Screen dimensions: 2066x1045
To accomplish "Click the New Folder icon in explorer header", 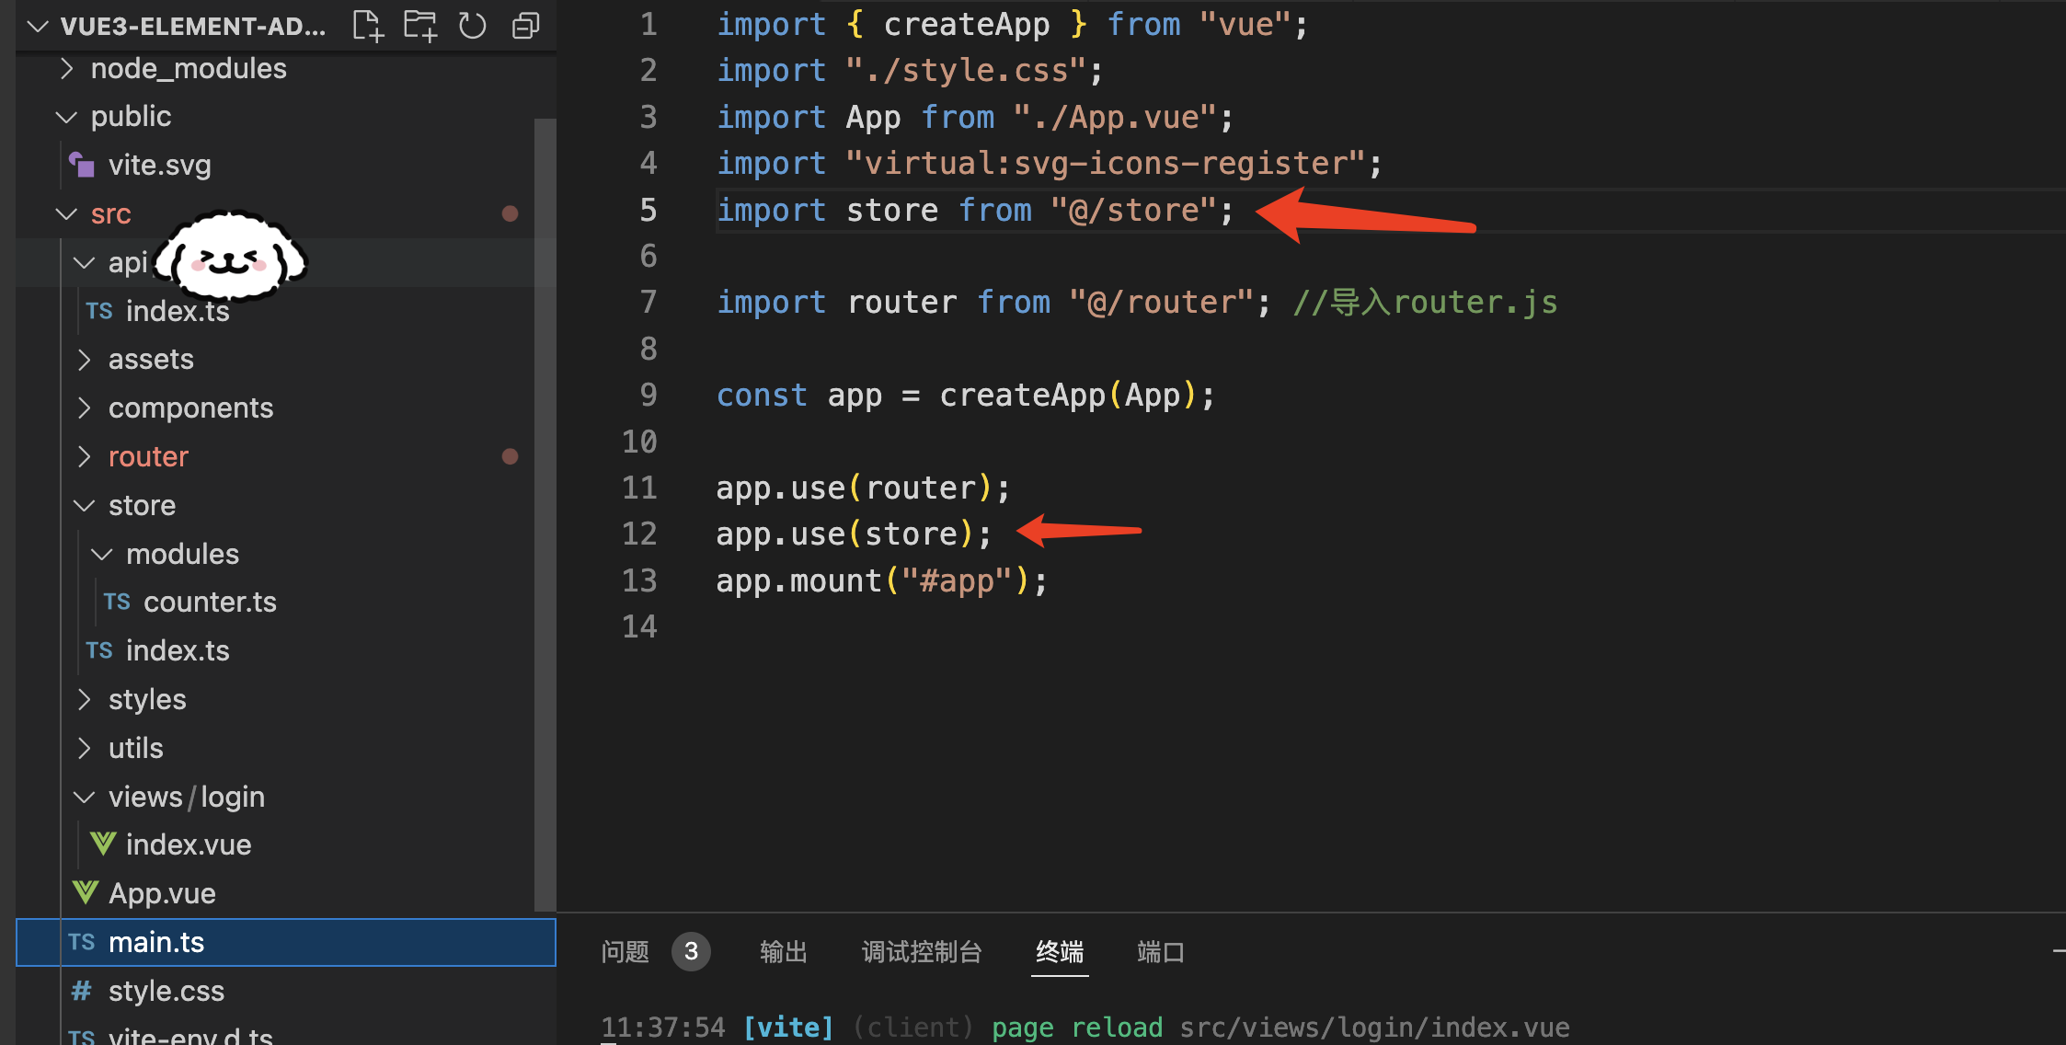I will click(x=420, y=26).
